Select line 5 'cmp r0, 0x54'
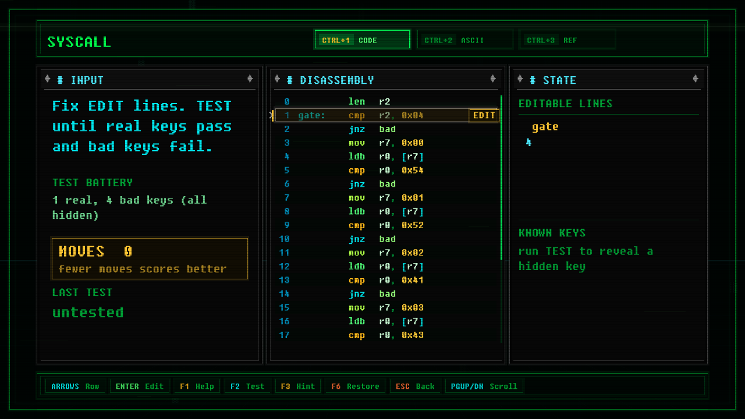Viewport: 745px width, 419px height. pos(386,171)
